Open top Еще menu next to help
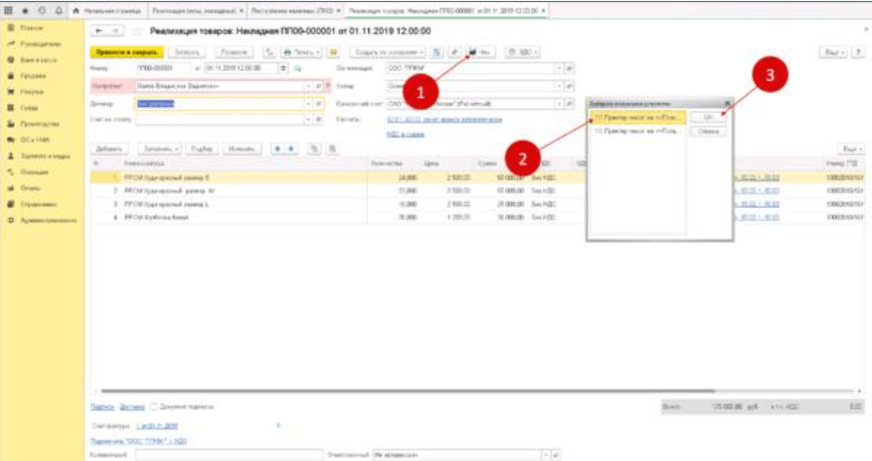The height and width of the screenshot is (461, 872). tap(835, 53)
